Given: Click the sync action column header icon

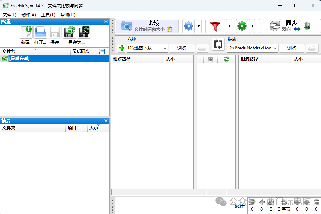Looking at the screenshot, I should coord(226,59).
